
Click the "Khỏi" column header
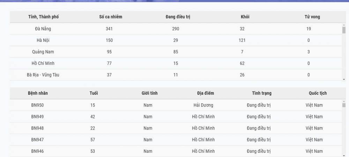coord(245,17)
